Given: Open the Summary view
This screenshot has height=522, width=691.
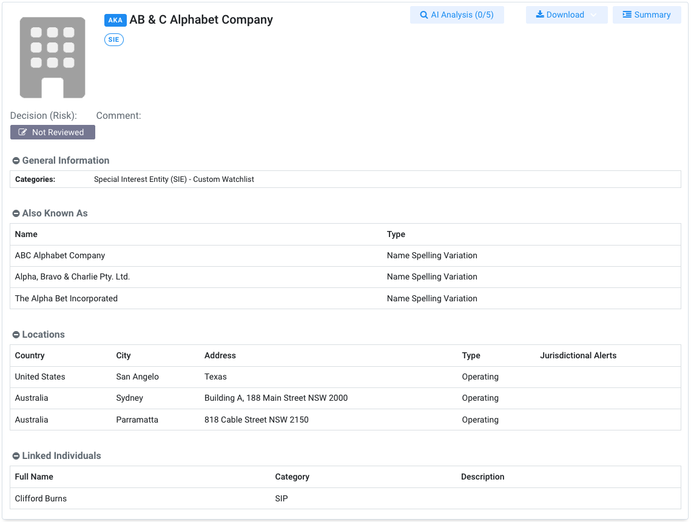Looking at the screenshot, I should click(647, 15).
